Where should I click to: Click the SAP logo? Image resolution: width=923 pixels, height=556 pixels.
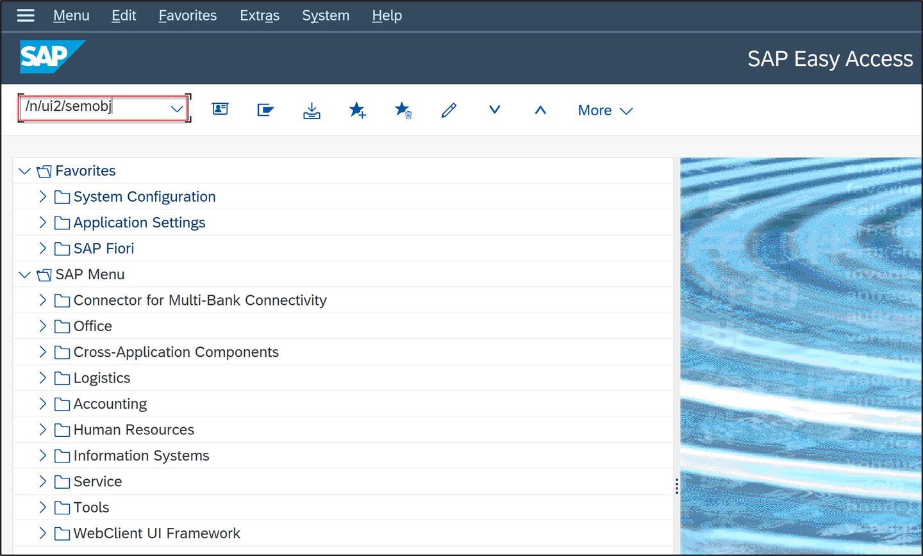(x=53, y=57)
